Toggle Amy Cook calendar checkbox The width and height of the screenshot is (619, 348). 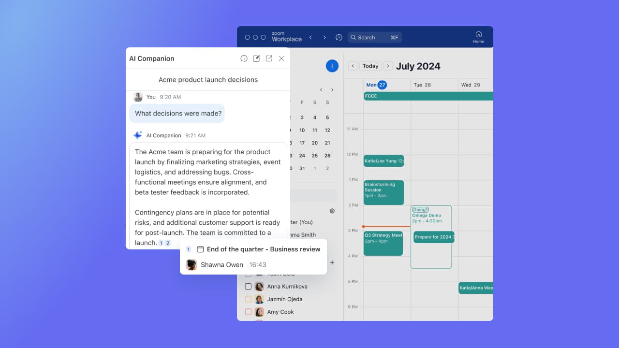click(248, 312)
